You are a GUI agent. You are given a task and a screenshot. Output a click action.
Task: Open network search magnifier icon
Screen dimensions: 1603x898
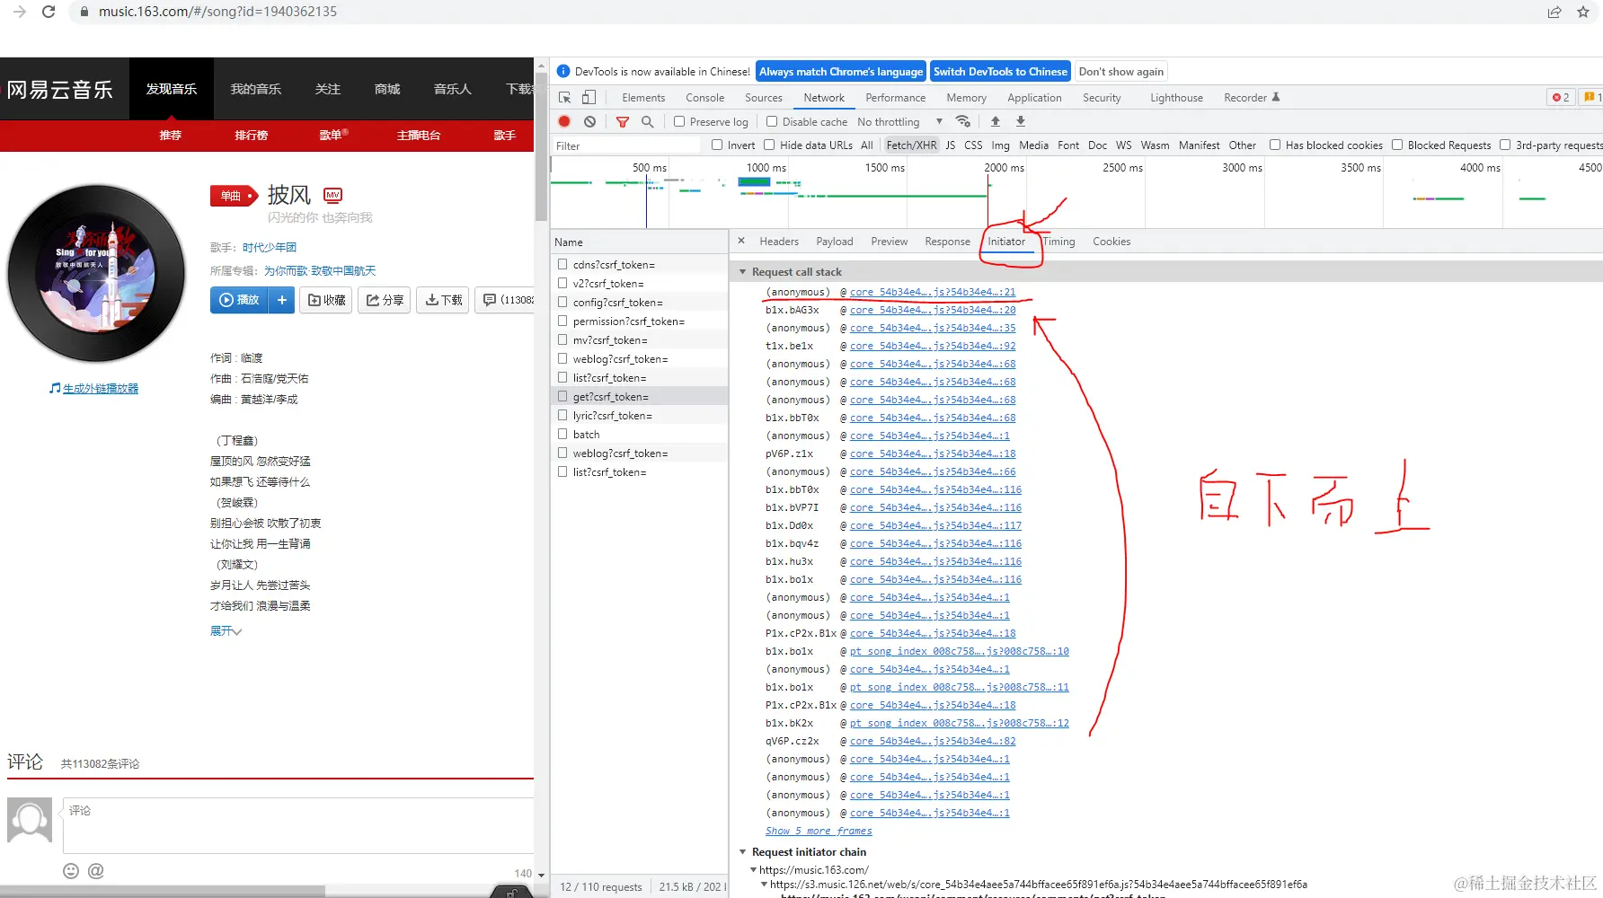click(x=647, y=121)
